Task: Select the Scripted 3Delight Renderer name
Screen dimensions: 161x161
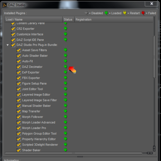Action: click(x=40, y=145)
